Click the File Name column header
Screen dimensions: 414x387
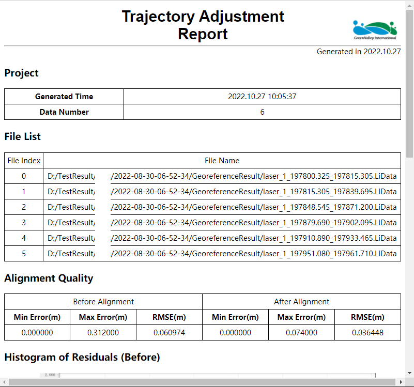222,161
